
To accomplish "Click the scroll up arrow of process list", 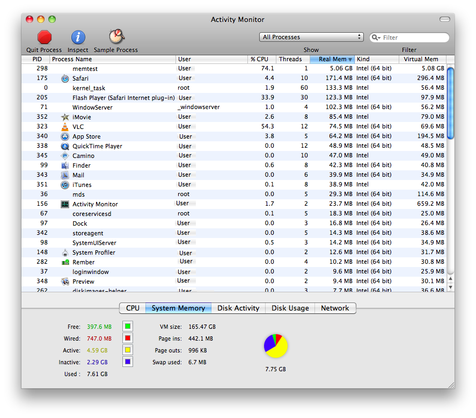I will tap(451, 279).
